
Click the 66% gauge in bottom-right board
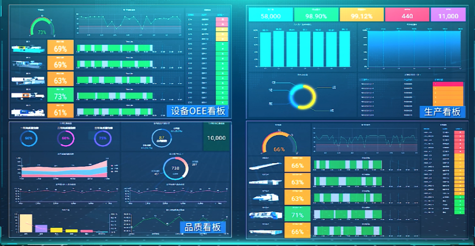pos(279,143)
